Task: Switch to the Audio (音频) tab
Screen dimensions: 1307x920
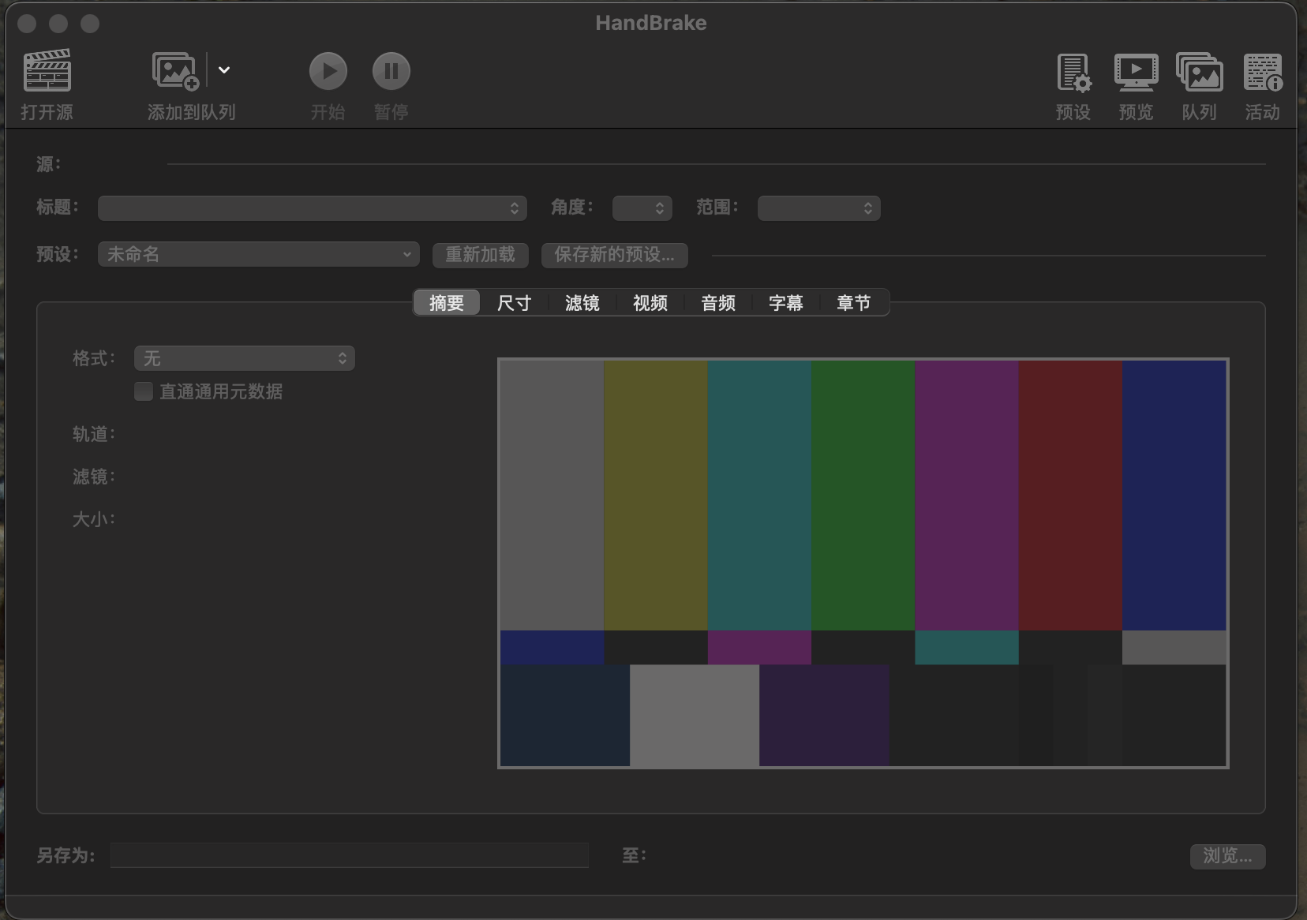Action: 718,303
